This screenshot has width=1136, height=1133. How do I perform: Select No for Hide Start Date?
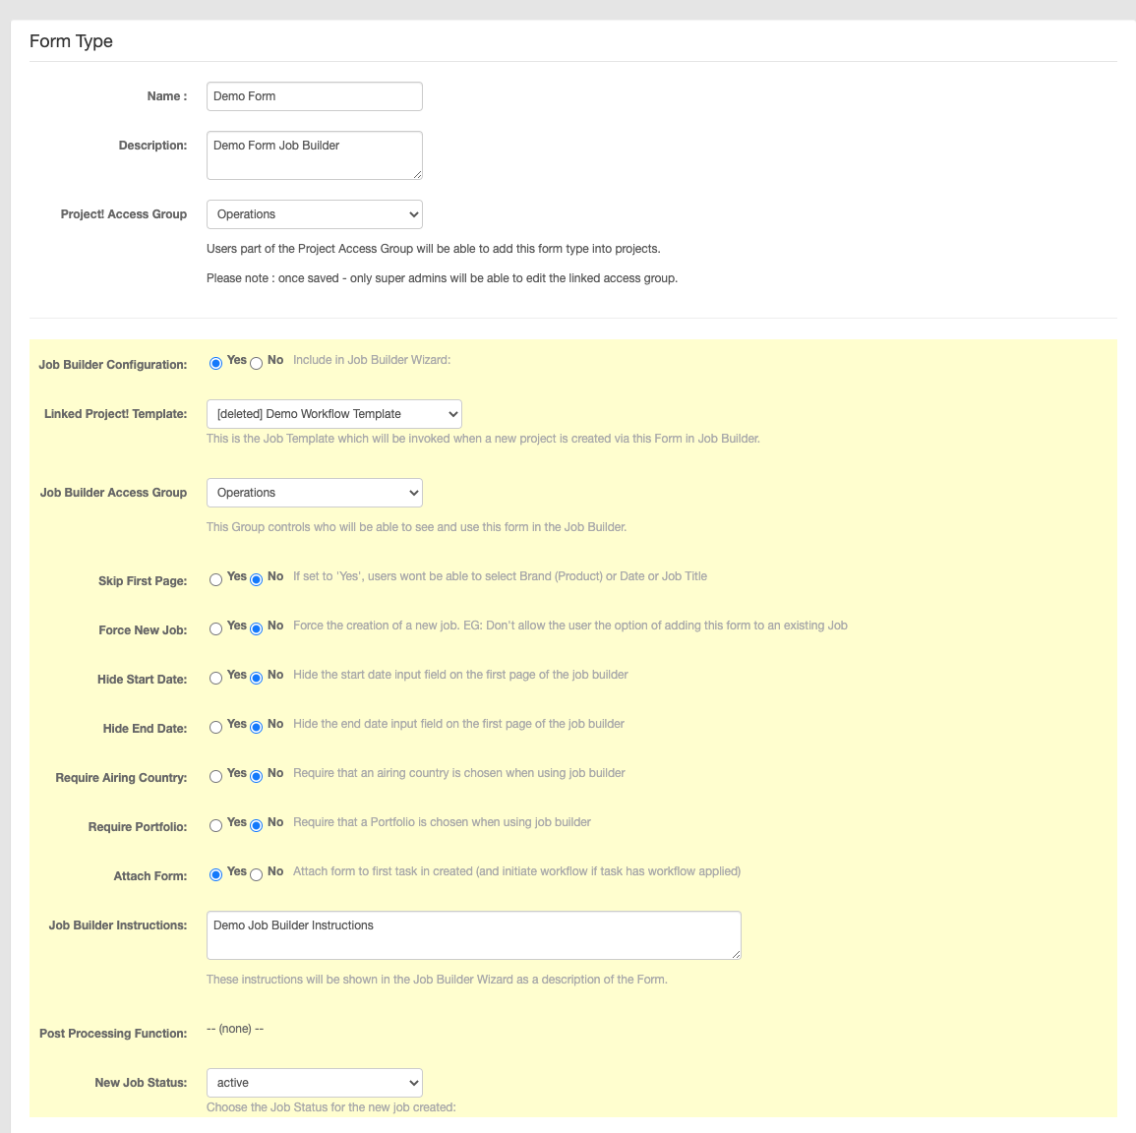[257, 678]
